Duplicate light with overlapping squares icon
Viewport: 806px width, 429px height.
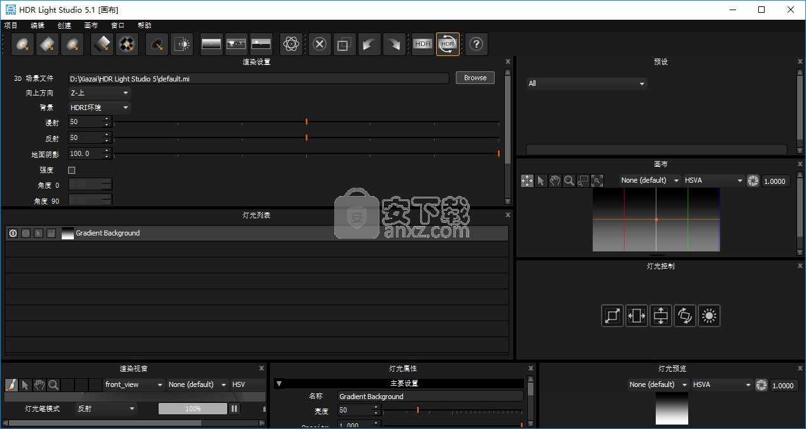point(344,44)
